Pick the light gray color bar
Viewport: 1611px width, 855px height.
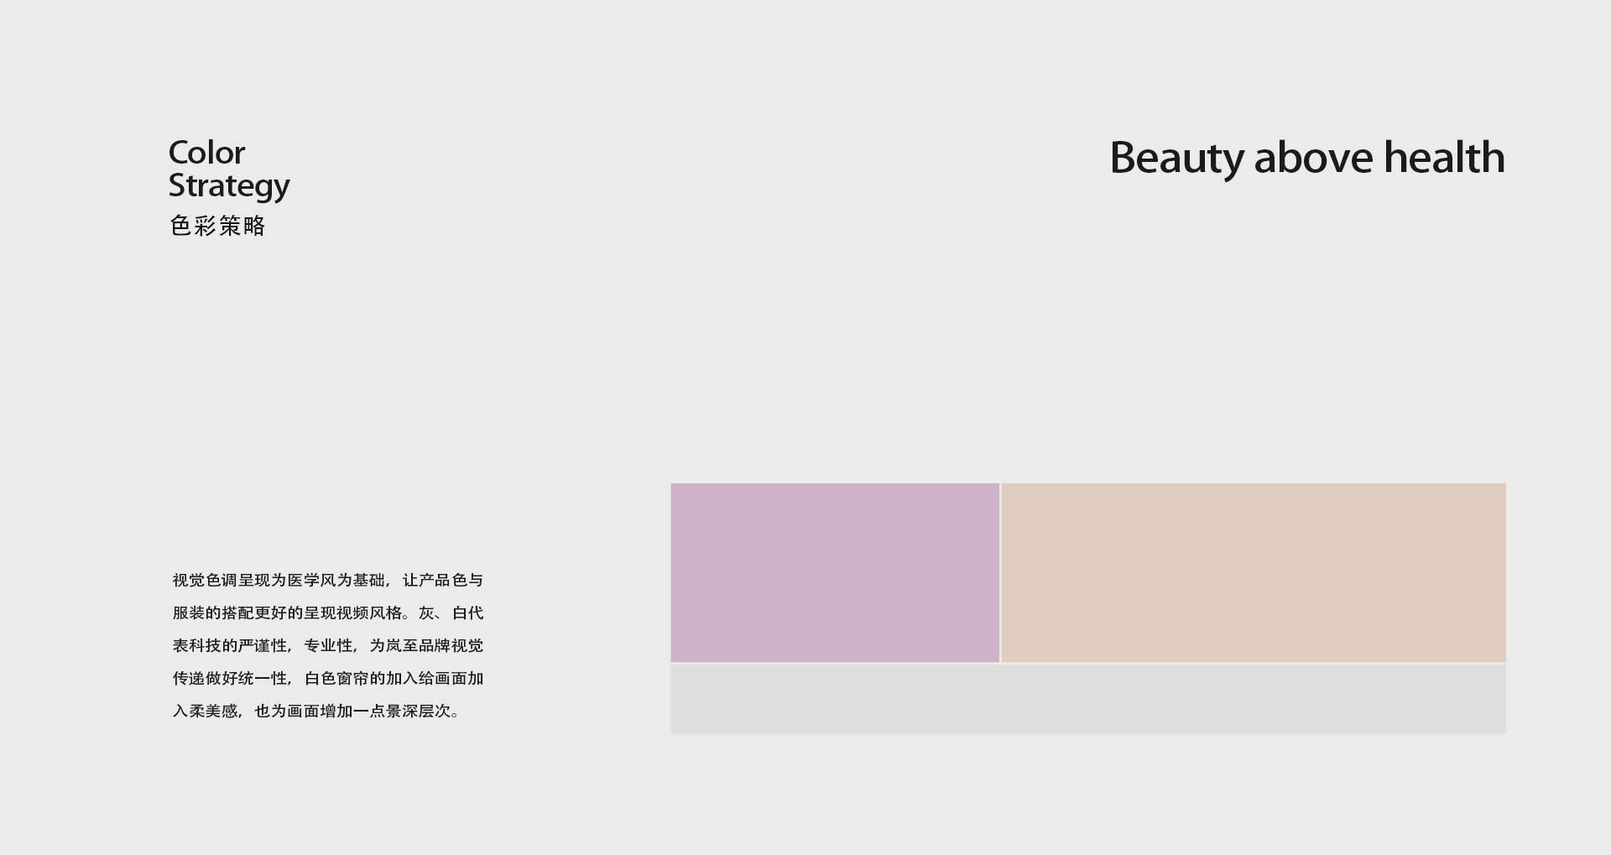pos(1087,699)
